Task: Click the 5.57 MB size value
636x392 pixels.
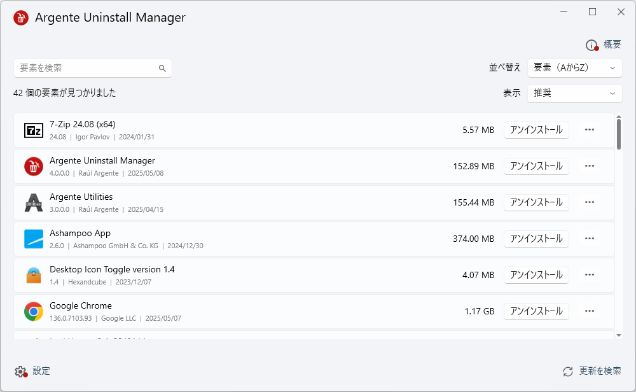Action: click(x=478, y=130)
